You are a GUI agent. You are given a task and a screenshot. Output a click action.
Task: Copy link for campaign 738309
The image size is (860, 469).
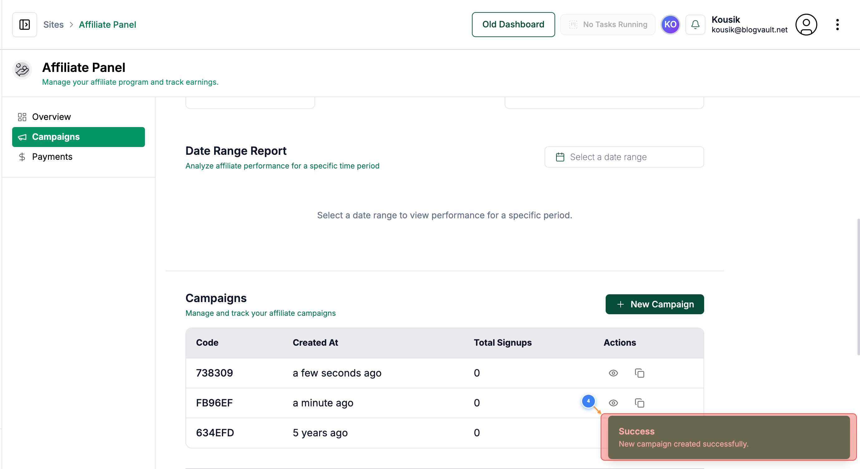point(639,373)
